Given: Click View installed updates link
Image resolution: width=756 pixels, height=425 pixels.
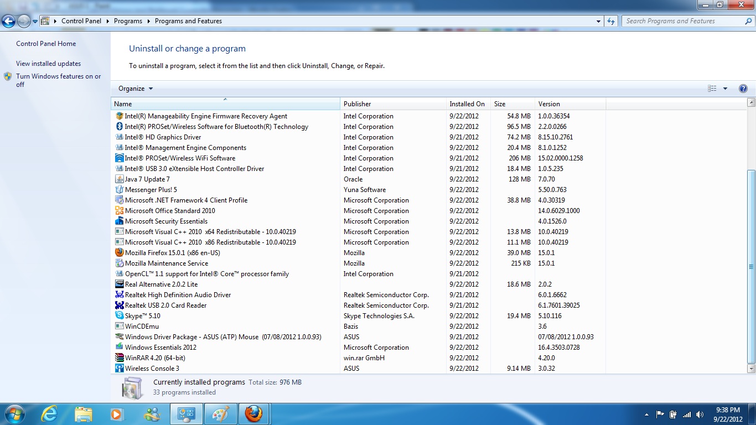Looking at the screenshot, I should pos(48,64).
